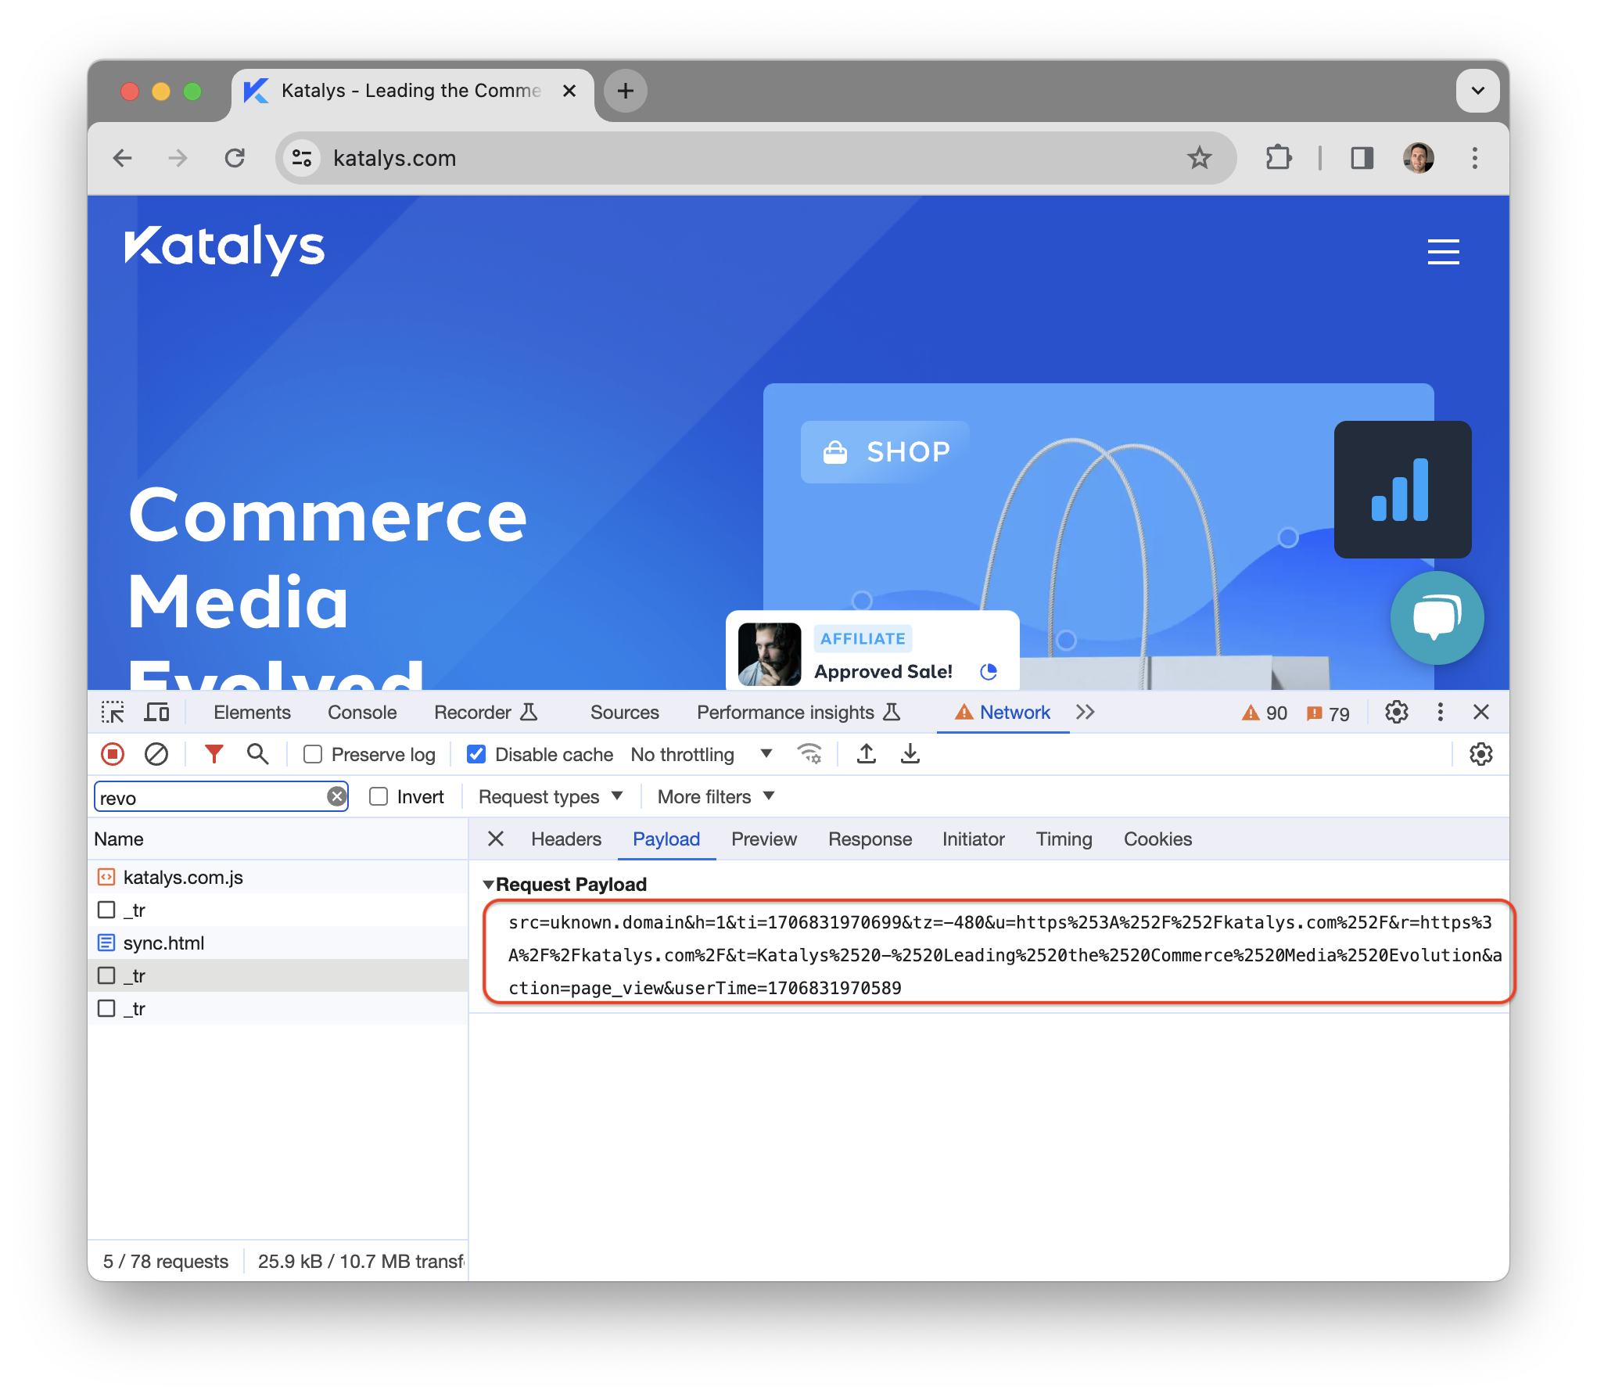Stop recording the network log

tap(113, 754)
